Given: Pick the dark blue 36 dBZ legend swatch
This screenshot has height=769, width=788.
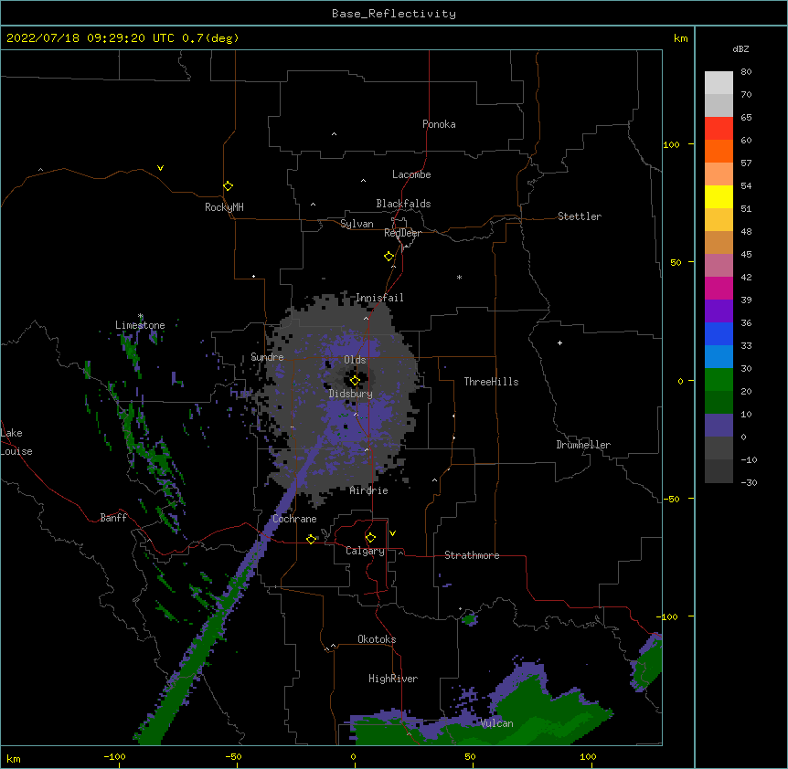Looking at the screenshot, I should pyautogui.click(x=719, y=333).
